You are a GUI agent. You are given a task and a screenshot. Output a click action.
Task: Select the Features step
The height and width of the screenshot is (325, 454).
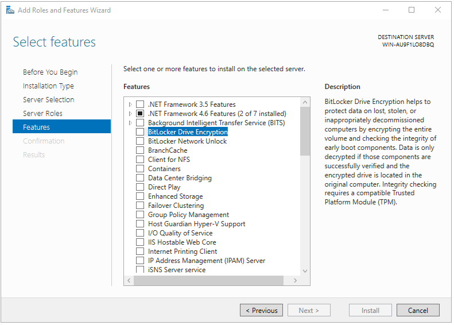click(61, 126)
